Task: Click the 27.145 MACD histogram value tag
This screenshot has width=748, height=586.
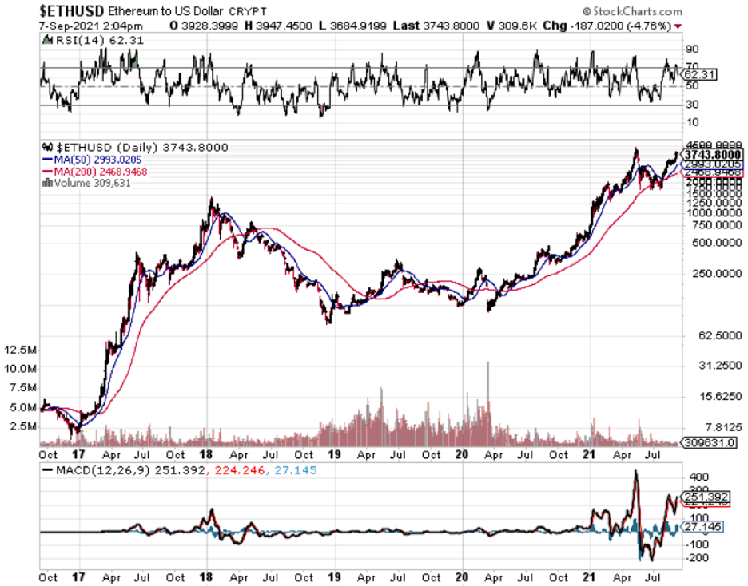Action: pyautogui.click(x=702, y=528)
